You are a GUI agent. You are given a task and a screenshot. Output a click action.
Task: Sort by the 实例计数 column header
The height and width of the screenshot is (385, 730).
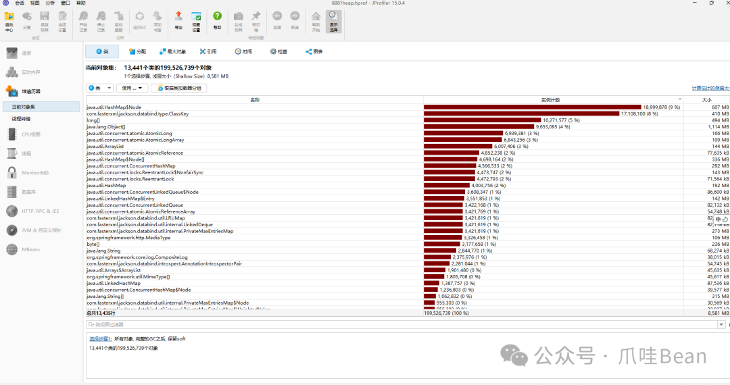coord(553,100)
